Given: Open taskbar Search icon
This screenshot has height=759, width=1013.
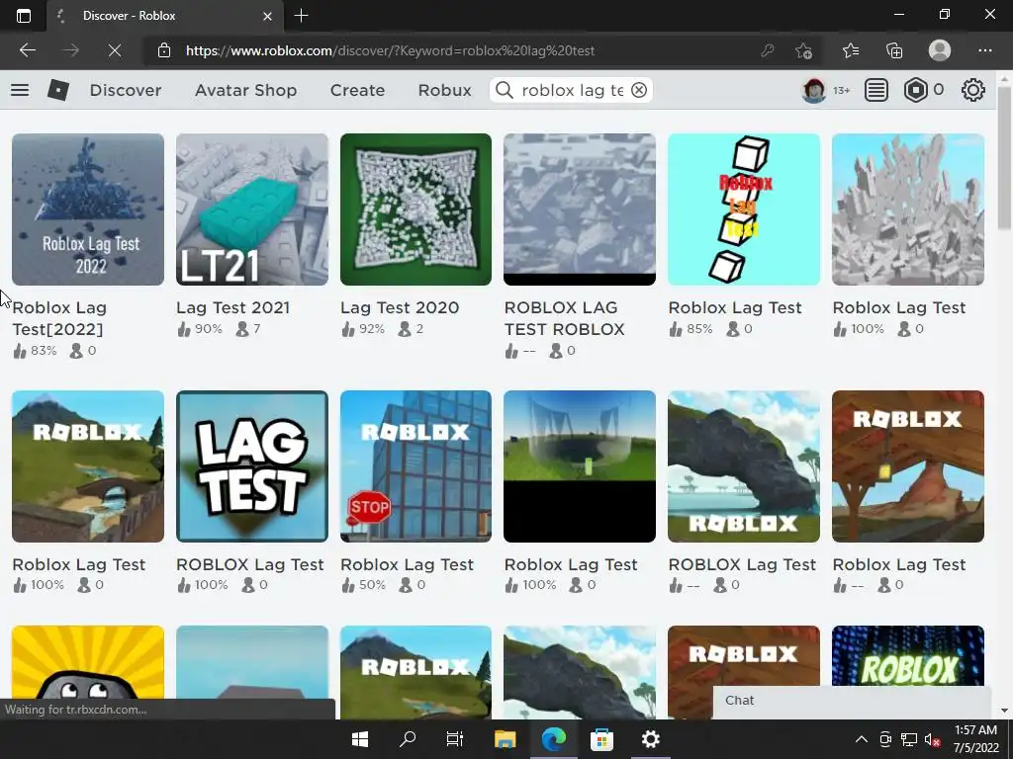Looking at the screenshot, I should (408, 739).
